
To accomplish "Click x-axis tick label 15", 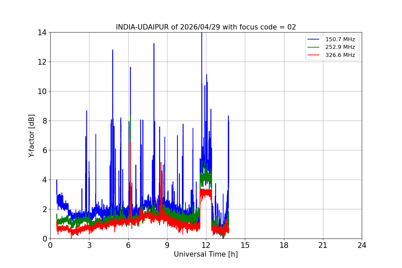I will (245, 245).
